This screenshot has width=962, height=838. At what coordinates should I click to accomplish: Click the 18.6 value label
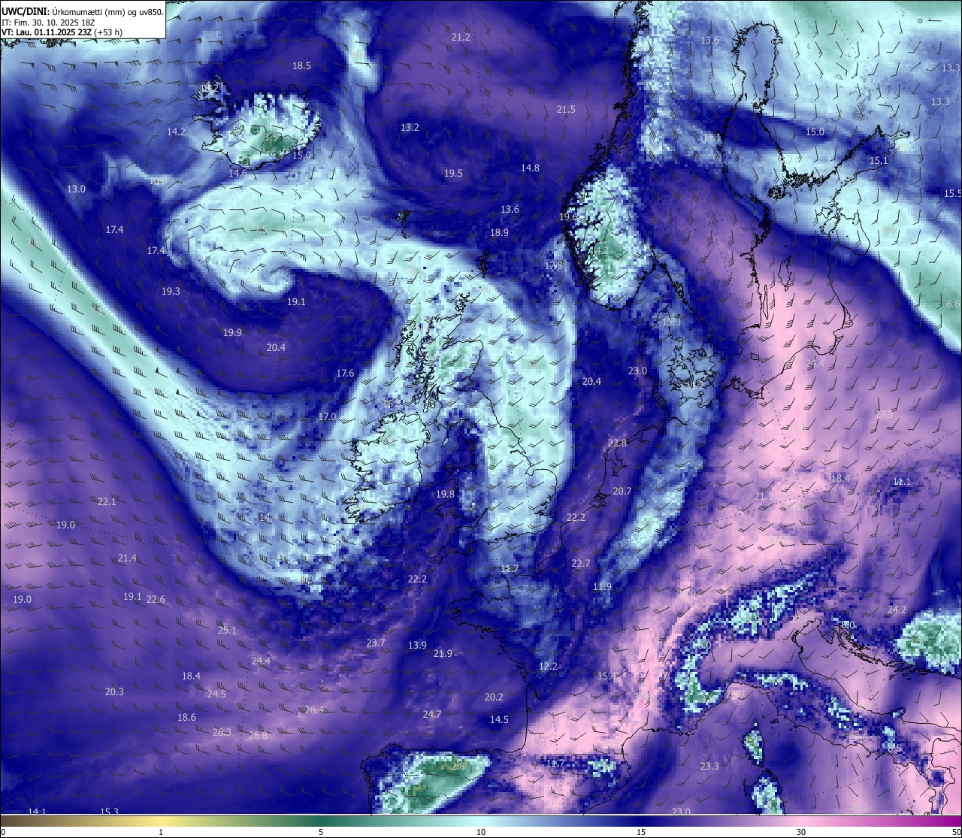point(186,718)
